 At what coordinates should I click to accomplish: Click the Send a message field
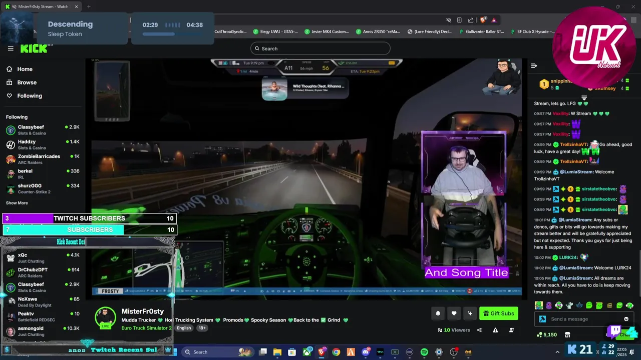tap(583, 319)
